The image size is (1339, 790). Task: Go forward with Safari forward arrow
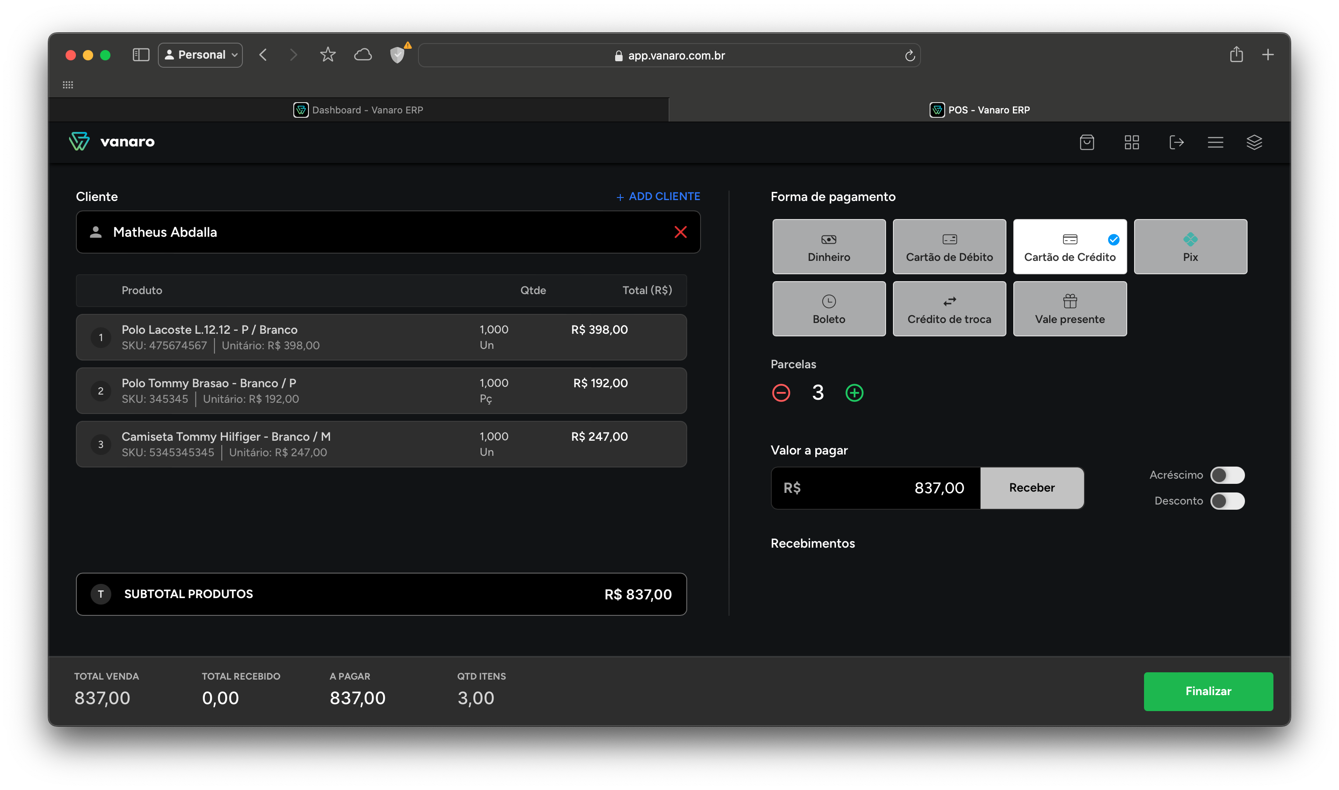(293, 55)
